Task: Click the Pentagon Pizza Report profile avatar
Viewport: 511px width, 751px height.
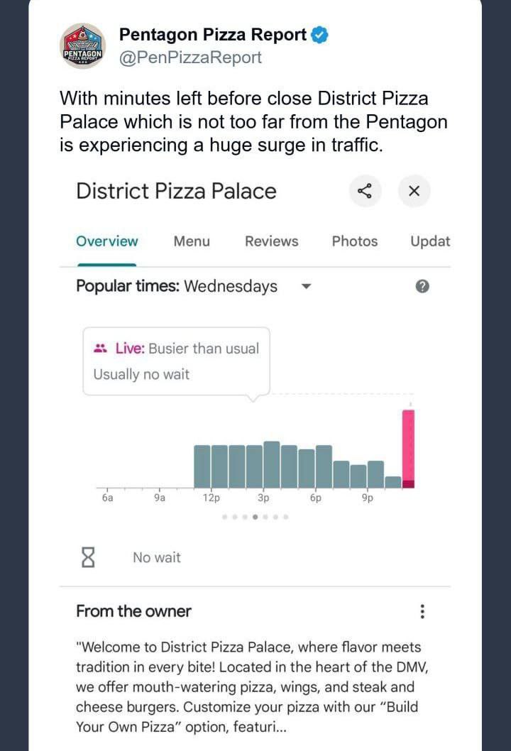Action: pyautogui.click(x=83, y=46)
